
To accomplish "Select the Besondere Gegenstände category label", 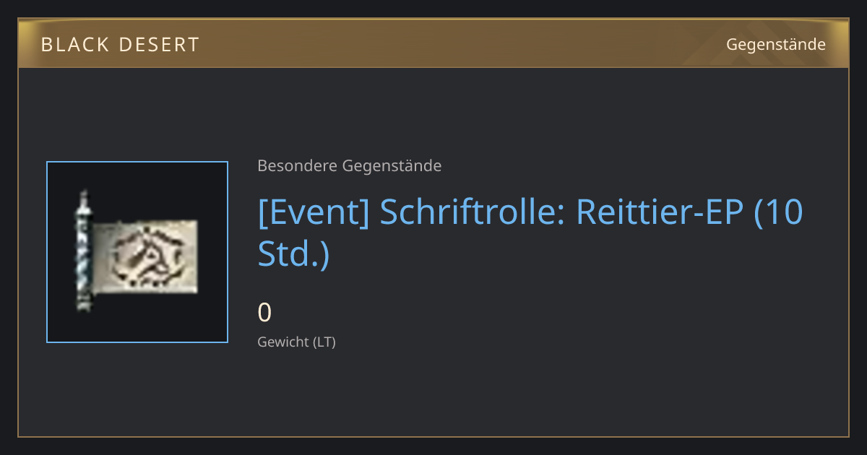I will coord(350,166).
